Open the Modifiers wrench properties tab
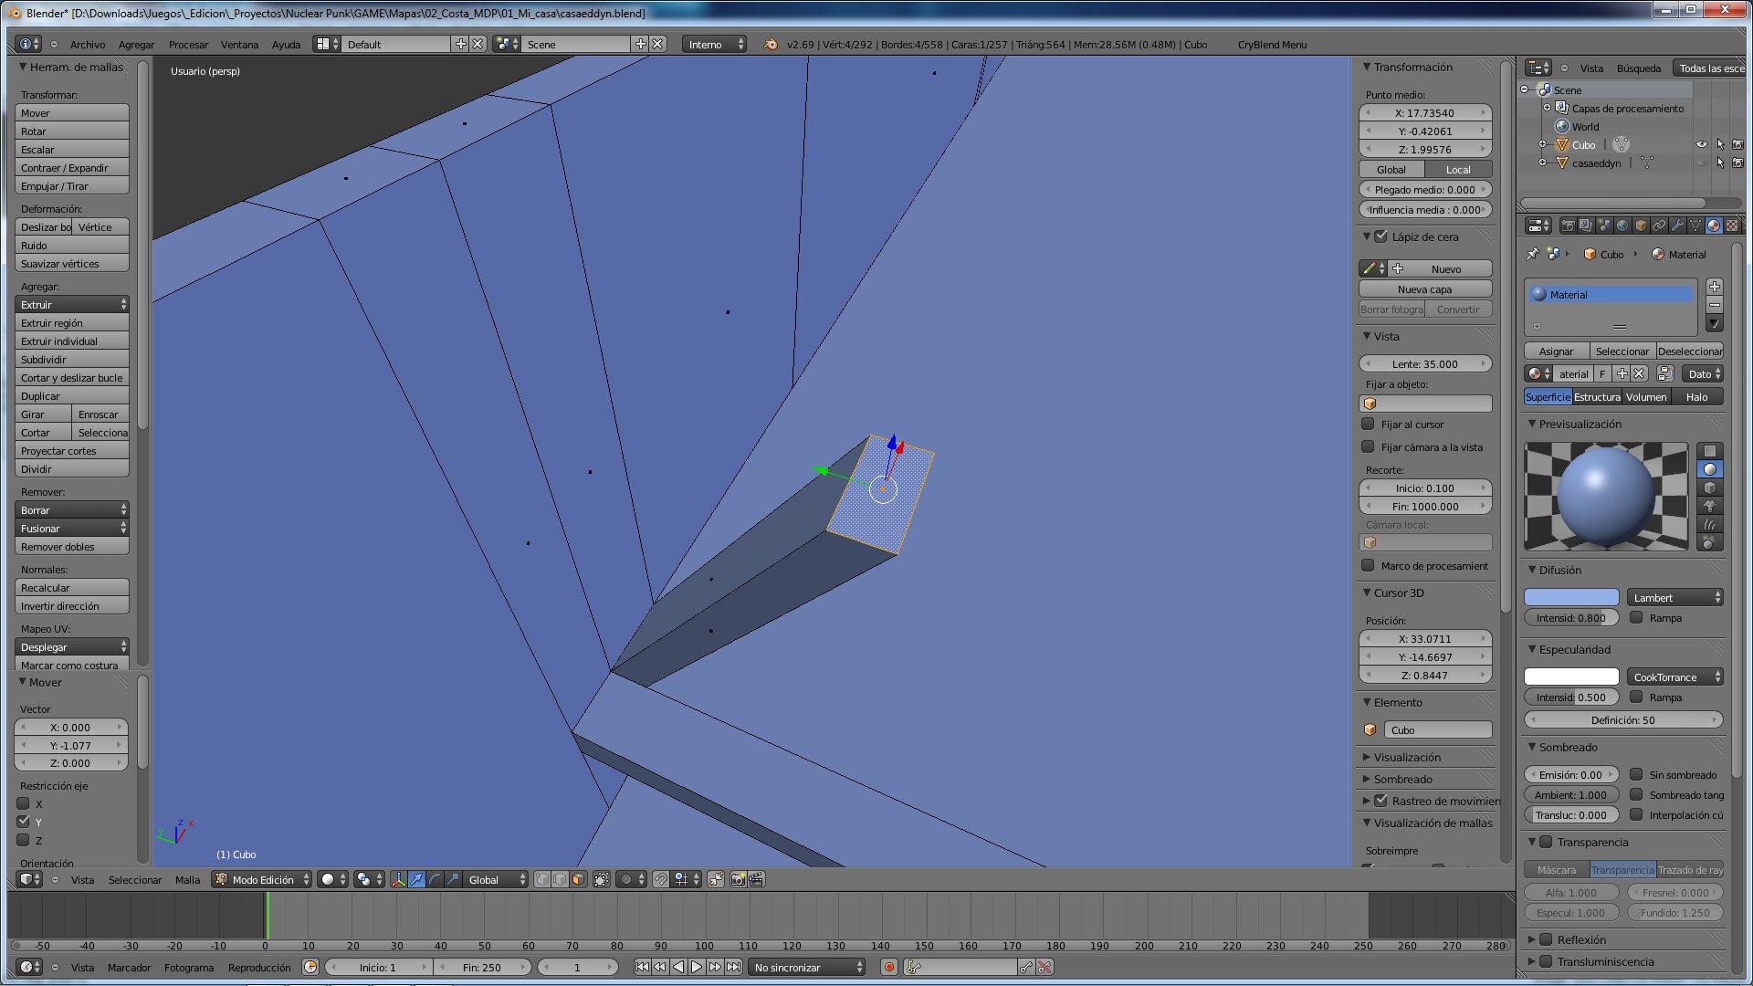 [1677, 226]
